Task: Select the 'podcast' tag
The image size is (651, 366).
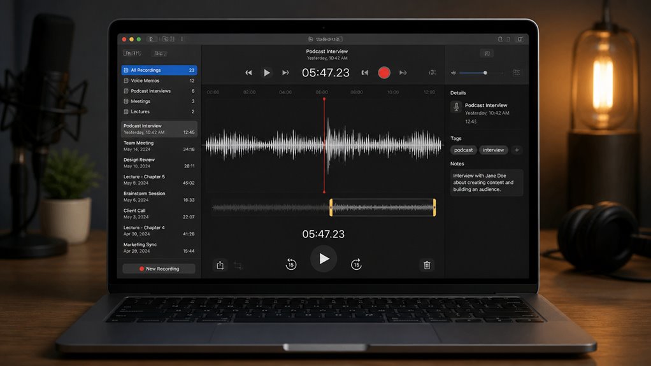Action: (x=463, y=150)
